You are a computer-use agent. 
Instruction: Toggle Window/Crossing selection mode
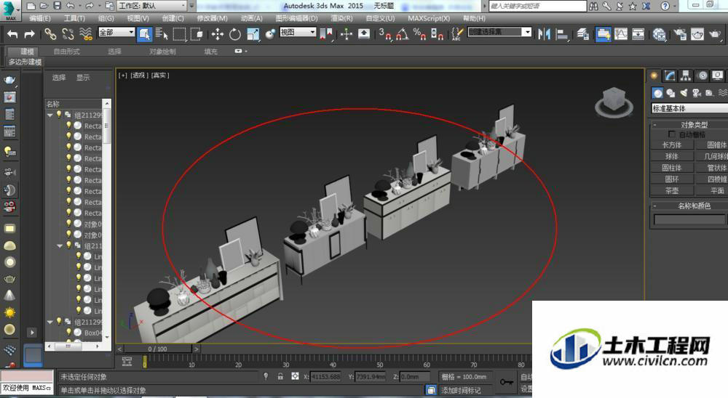(197, 34)
